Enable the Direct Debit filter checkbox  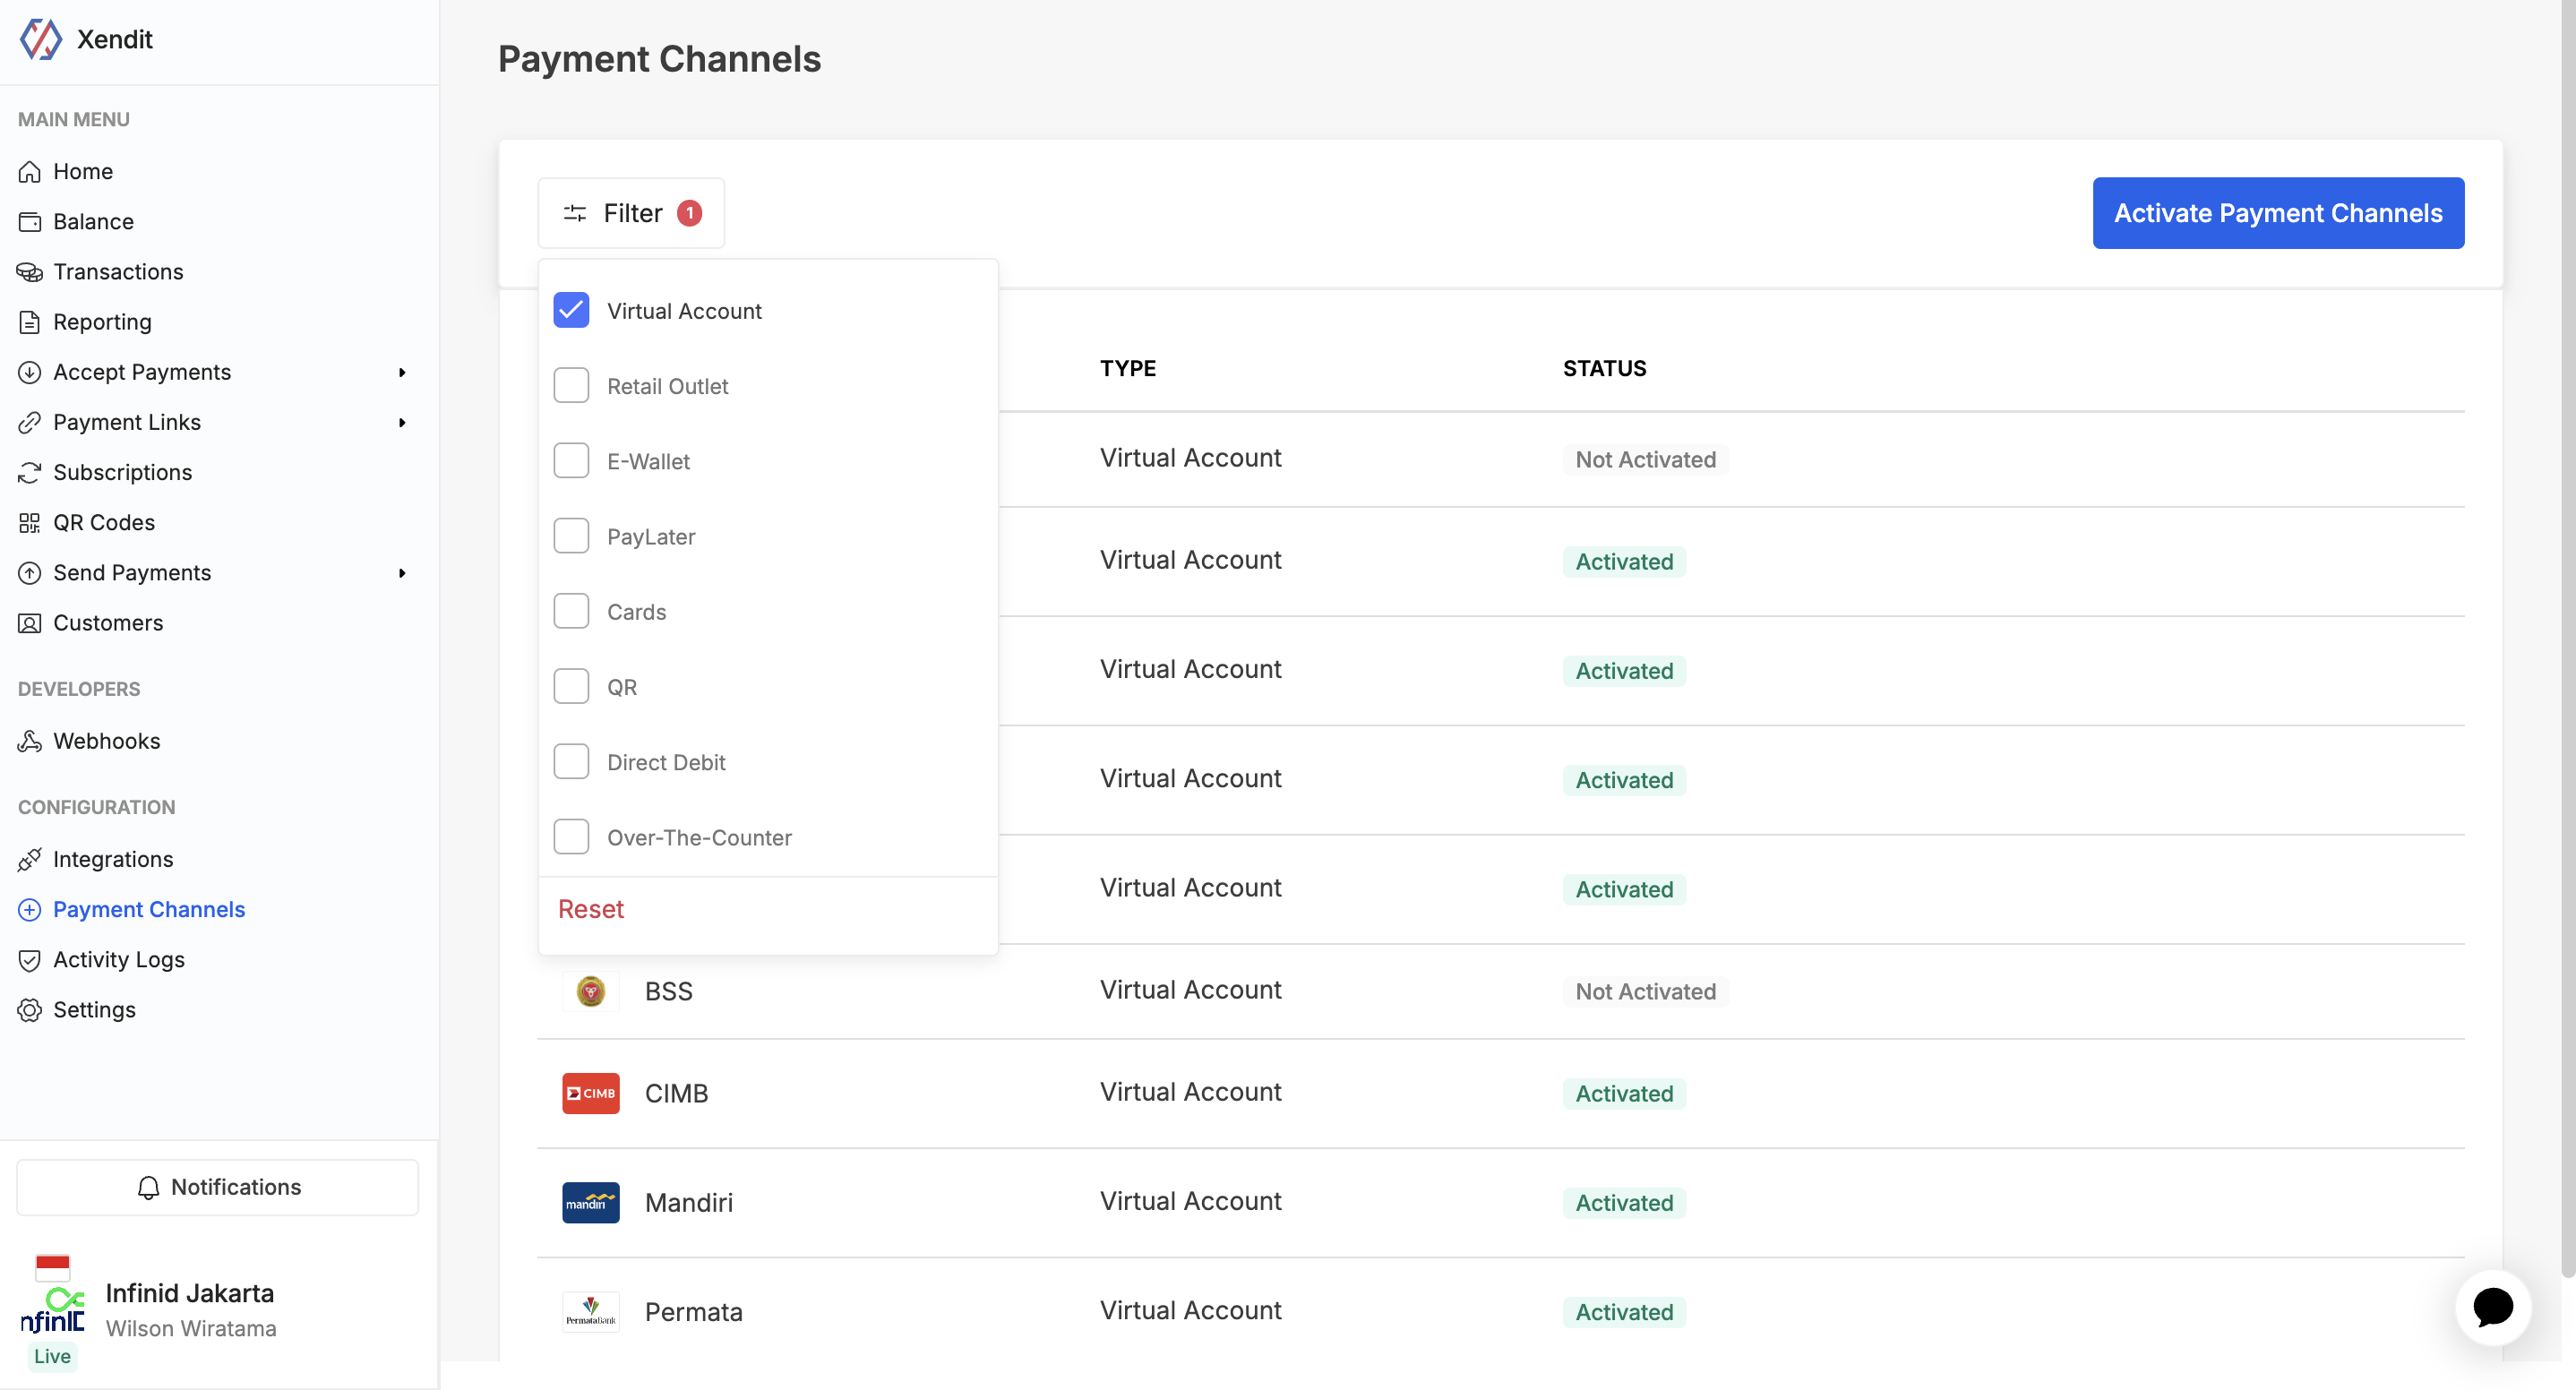coord(571,762)
